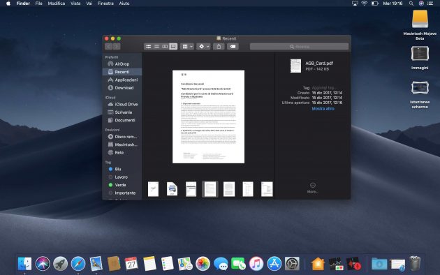Open Applicazioni in the sidebar
Image resolution: width=440 pixels, height=275 pixels.
122,80
